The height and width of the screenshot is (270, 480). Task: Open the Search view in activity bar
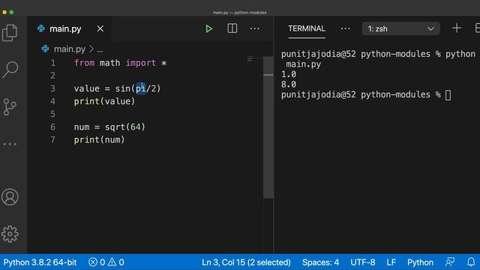pyautogui.click(x=10, y=70)
